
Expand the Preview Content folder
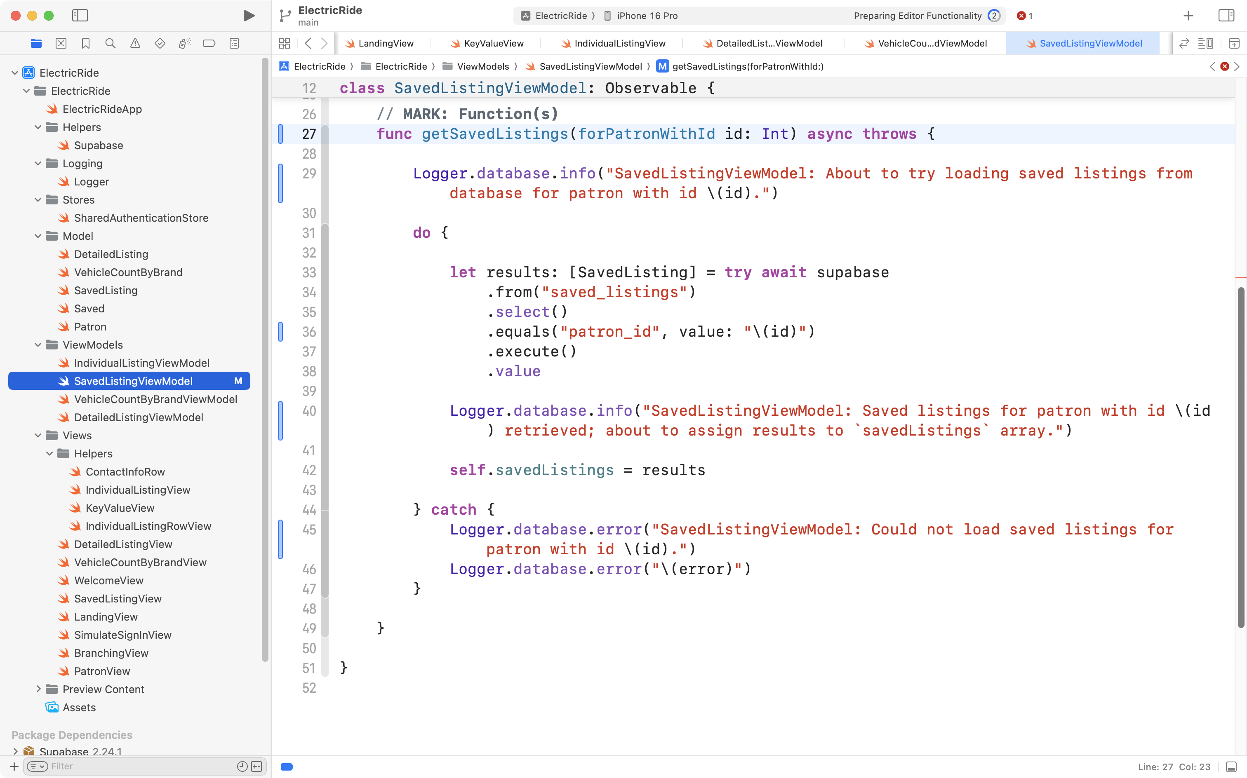38,689
